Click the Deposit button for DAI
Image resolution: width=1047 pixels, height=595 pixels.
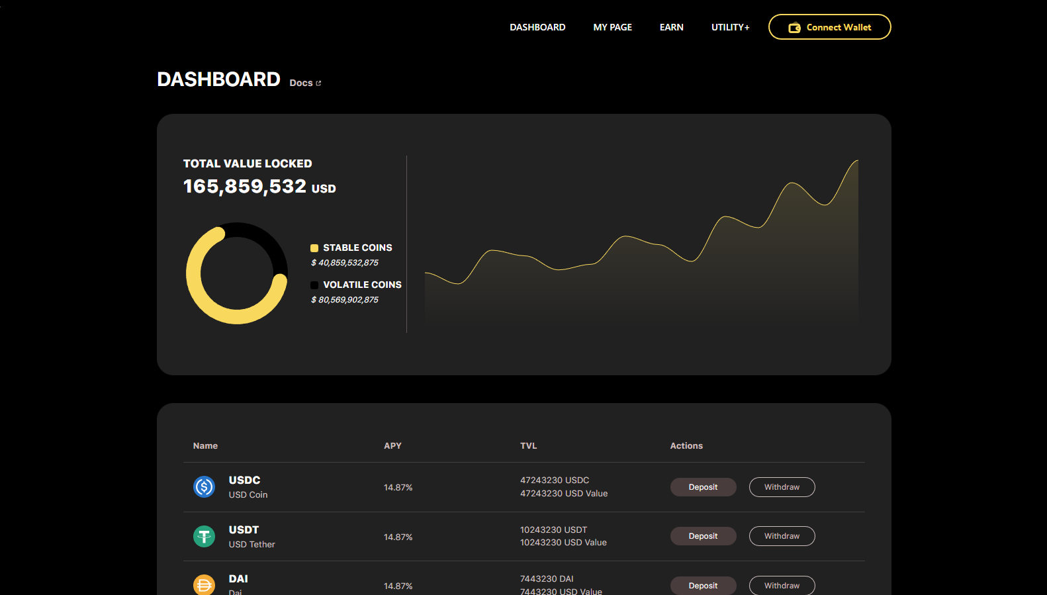click(x=703, y=586)
